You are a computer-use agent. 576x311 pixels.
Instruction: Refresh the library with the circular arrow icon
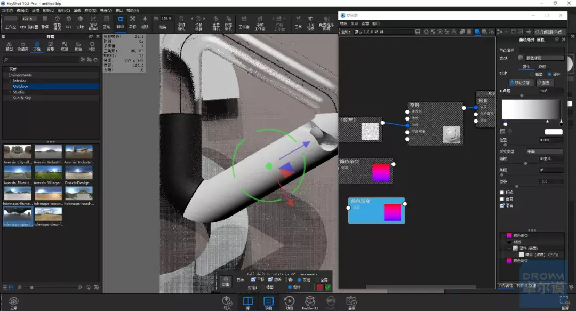(x=95, y=60)
